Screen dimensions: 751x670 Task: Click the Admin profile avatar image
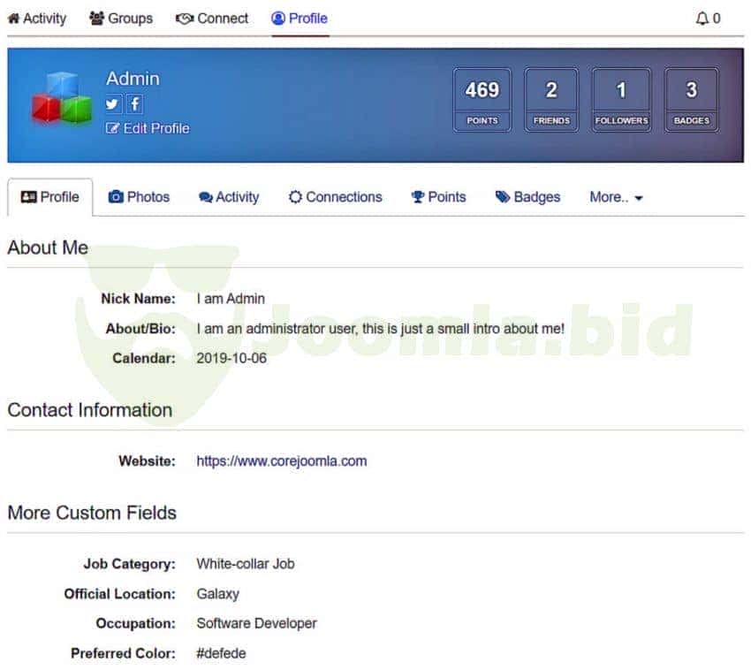click(62, 99)
